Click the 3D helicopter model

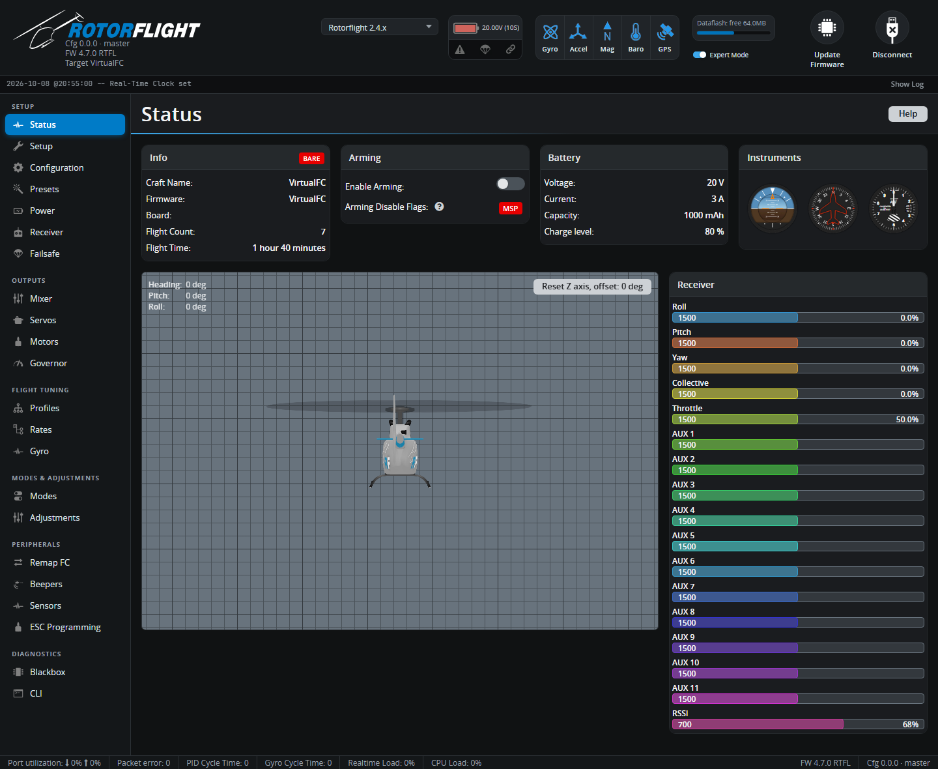pos(400,441)
